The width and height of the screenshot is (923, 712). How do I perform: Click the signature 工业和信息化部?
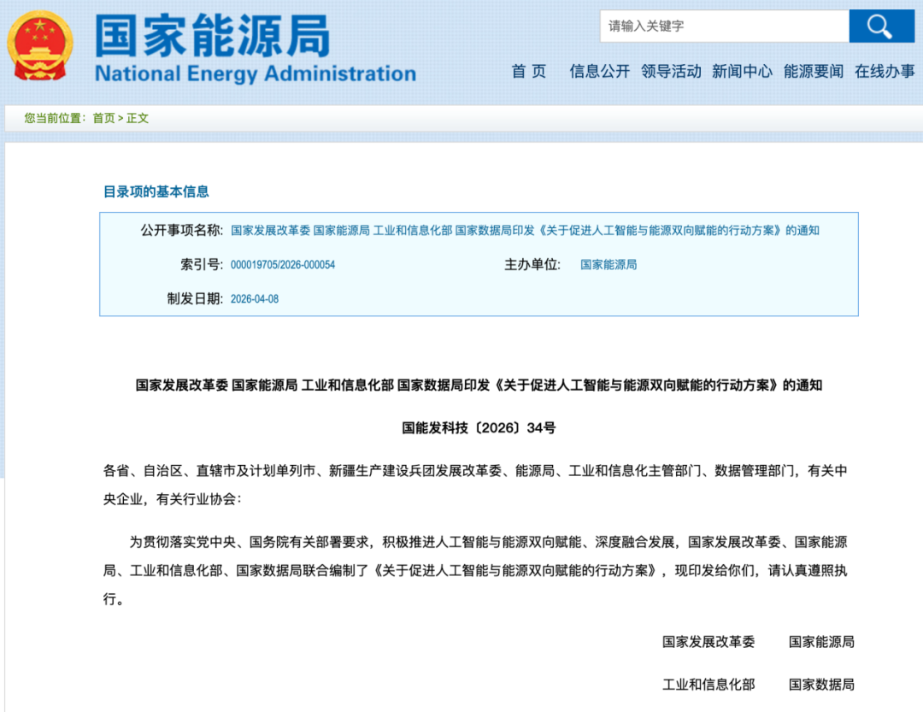coord(708,685)
